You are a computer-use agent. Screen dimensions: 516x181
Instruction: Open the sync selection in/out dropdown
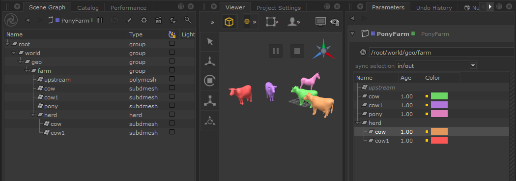point(437,65)
